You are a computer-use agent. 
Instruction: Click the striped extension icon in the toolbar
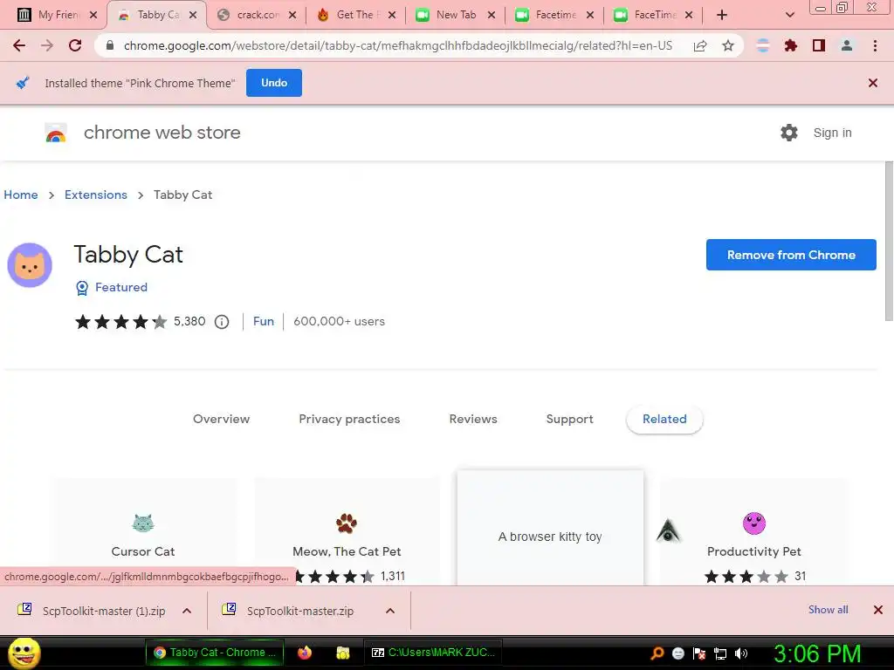tap(763, 45)
